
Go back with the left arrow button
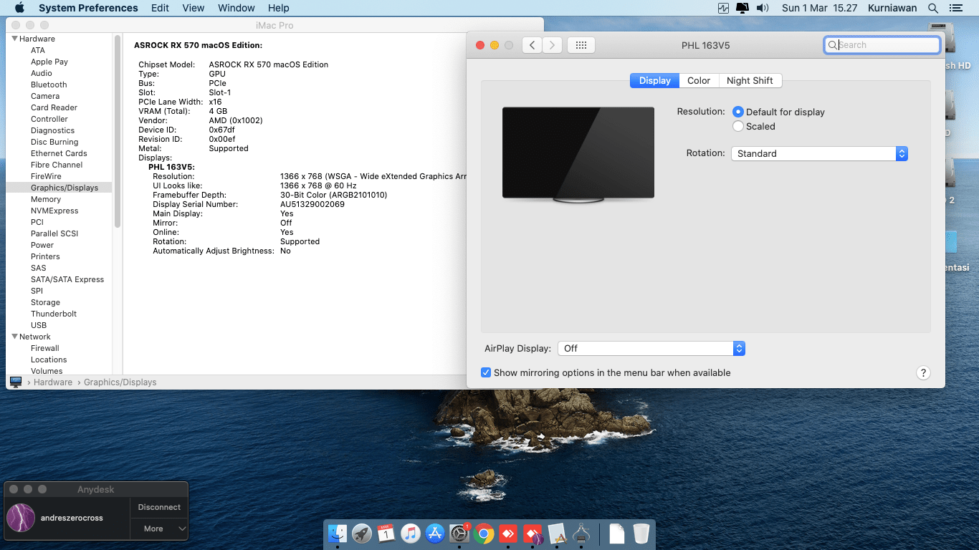coord(532,45)
